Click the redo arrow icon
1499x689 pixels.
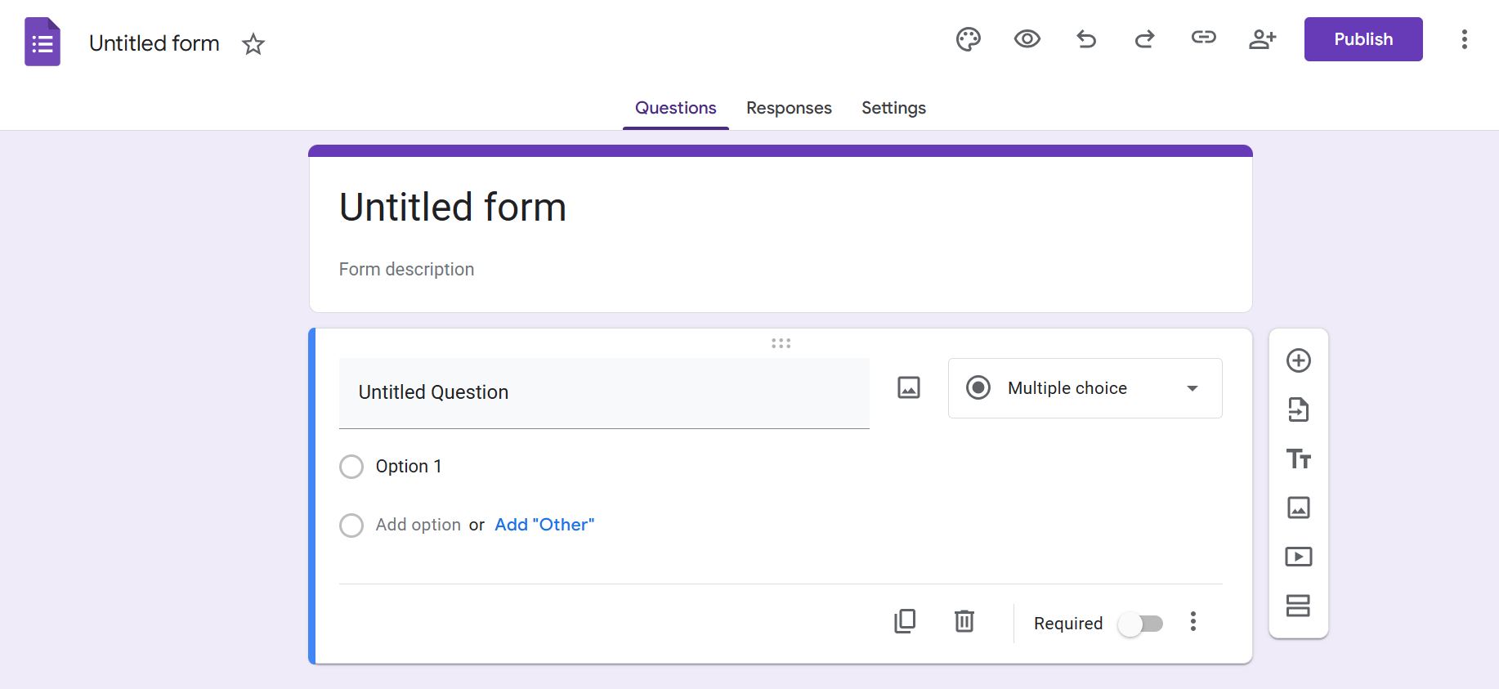1144,39
